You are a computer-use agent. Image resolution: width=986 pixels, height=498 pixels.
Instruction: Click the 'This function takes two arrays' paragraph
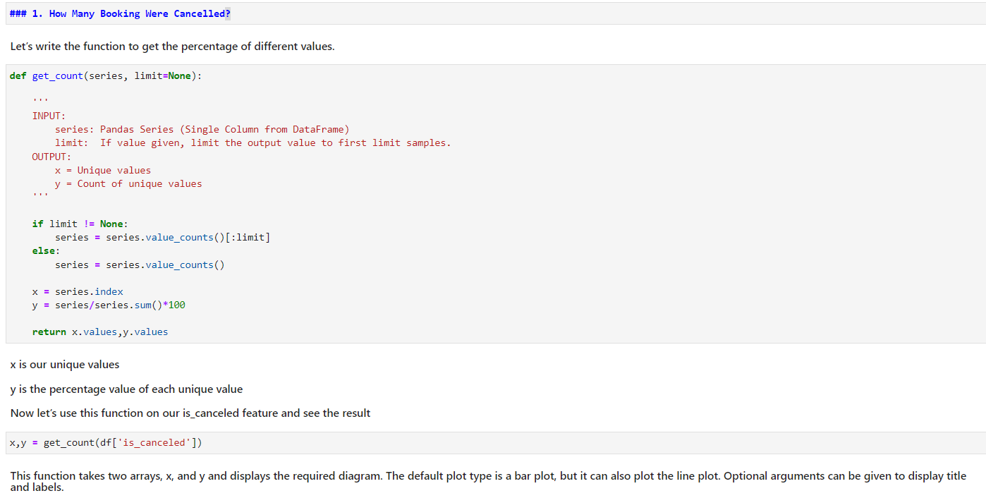click(x=488, y=476)
